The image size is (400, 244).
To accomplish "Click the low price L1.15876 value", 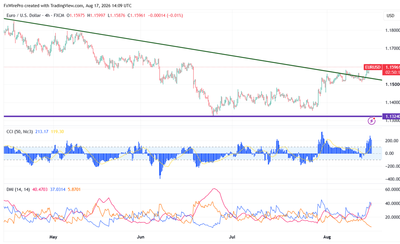I will pyautogui.click(x=116, y=15).
